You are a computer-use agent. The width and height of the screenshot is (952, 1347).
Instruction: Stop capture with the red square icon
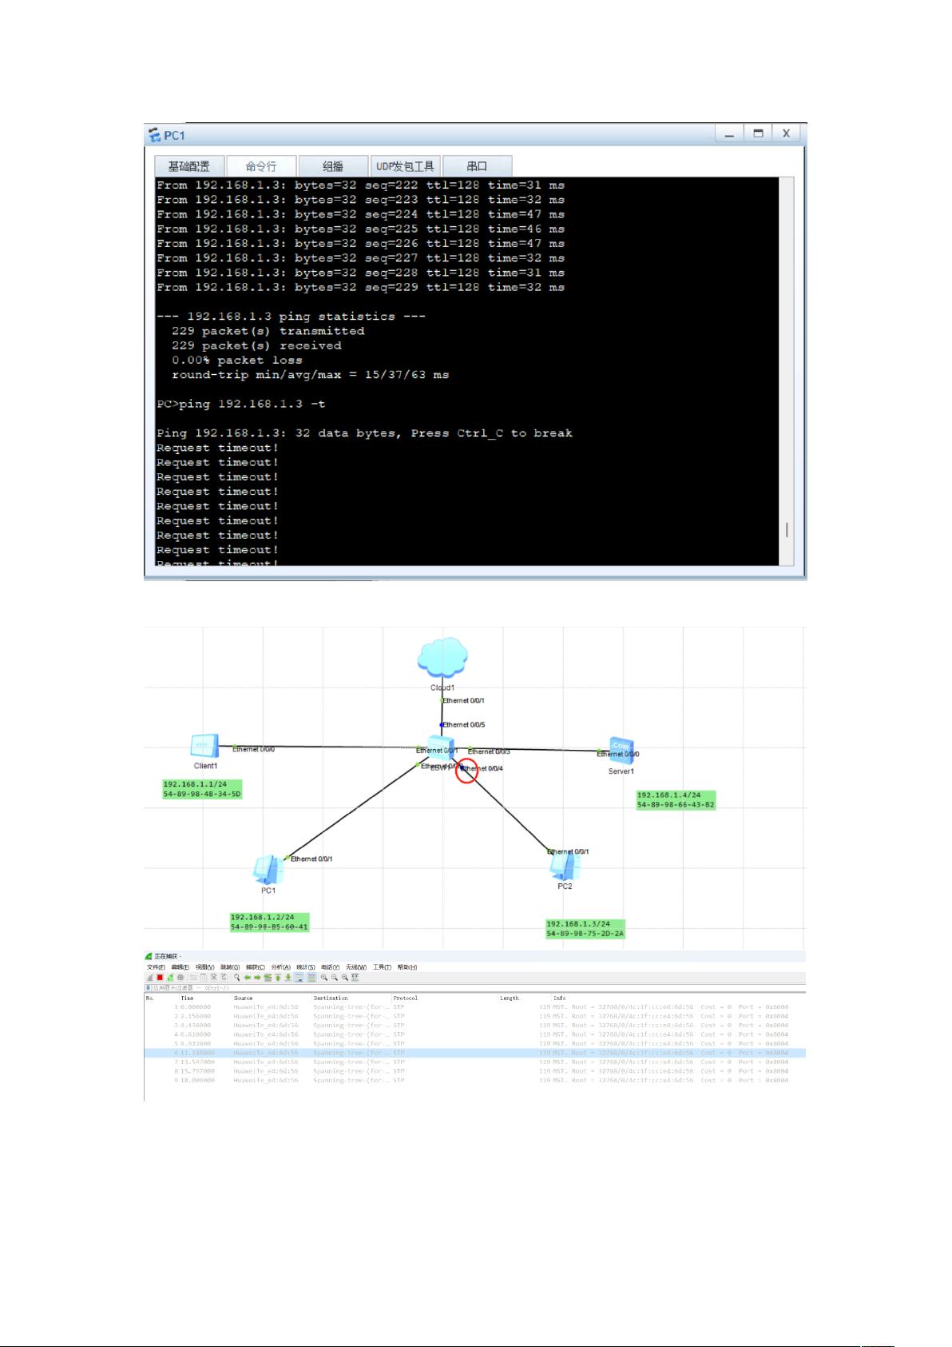tap(160, 977)
